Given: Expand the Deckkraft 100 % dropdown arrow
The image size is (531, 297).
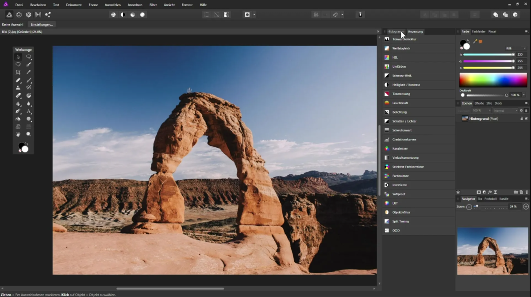Looking at the screenshot, I should pos(524,95).
